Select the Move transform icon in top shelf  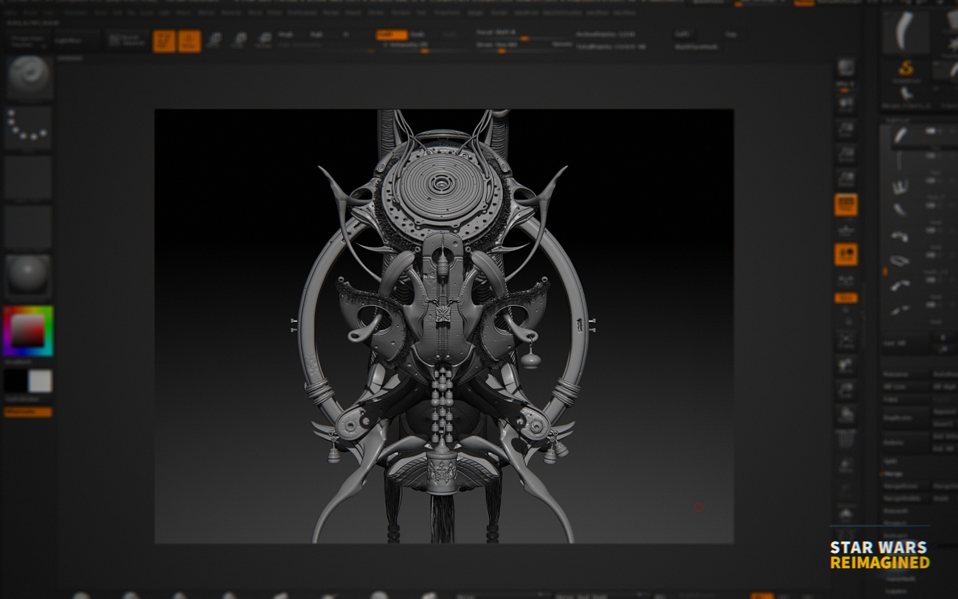tap(215, 40)
